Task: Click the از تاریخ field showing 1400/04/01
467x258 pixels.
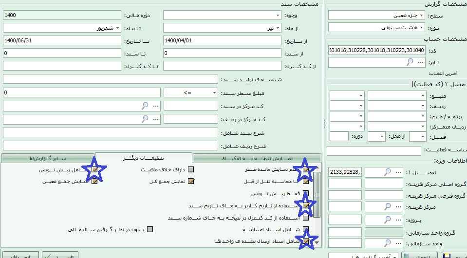Action: click(222, 40)
